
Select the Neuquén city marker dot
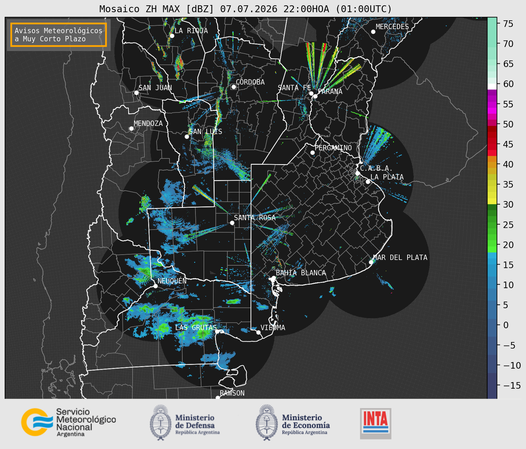coord(156,286)
